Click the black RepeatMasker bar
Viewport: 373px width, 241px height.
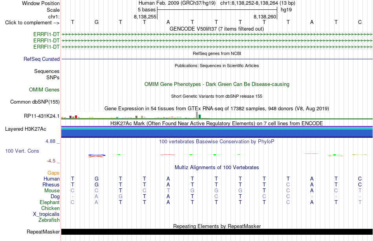[x=217, y=232]
